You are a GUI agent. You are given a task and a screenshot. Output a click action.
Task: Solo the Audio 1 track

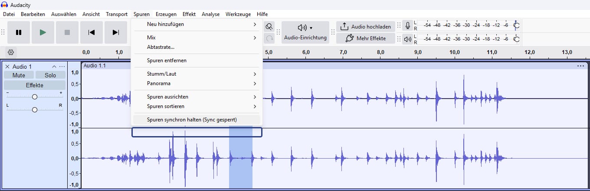click(50, 75)
